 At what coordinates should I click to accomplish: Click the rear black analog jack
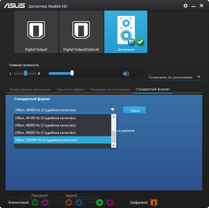[89, 202]
